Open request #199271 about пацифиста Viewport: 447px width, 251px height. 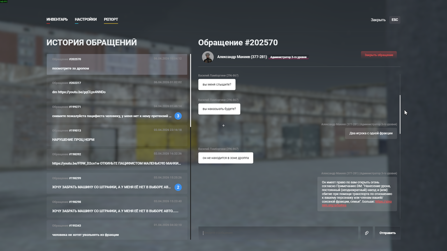117,111
